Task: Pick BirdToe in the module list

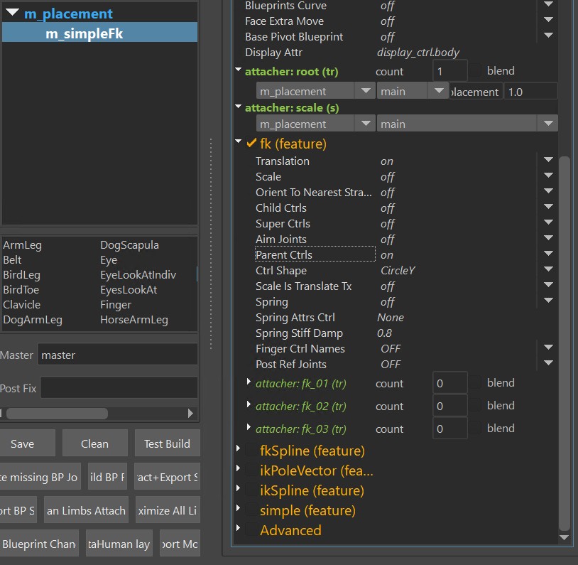Action: point(21,290)
